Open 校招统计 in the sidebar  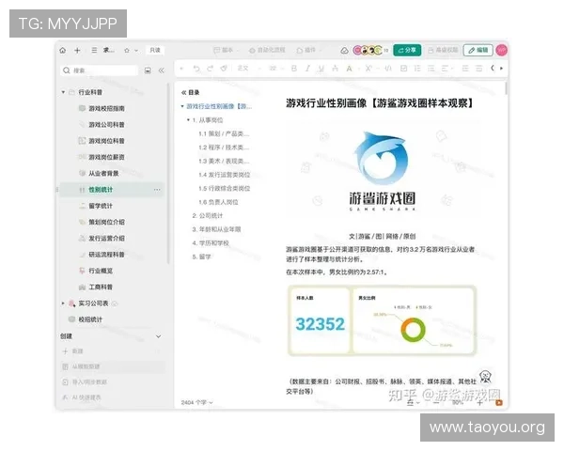pyautogui.click(x=90, y=319)
